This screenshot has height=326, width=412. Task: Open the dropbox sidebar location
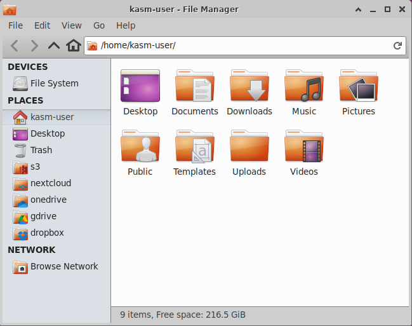pos(47,233)
